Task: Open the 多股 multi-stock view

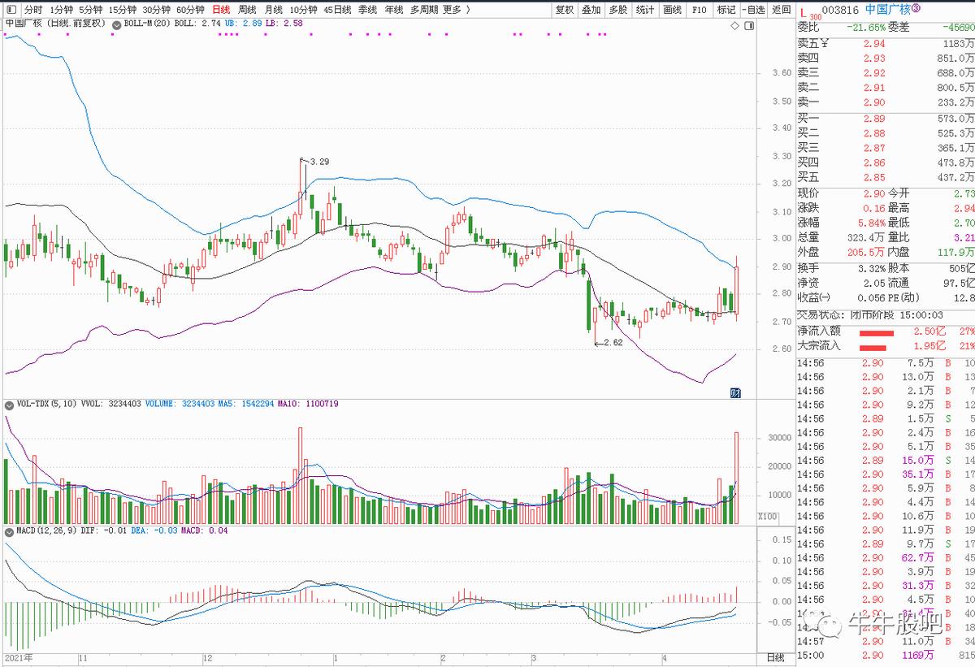Action: 617,10
